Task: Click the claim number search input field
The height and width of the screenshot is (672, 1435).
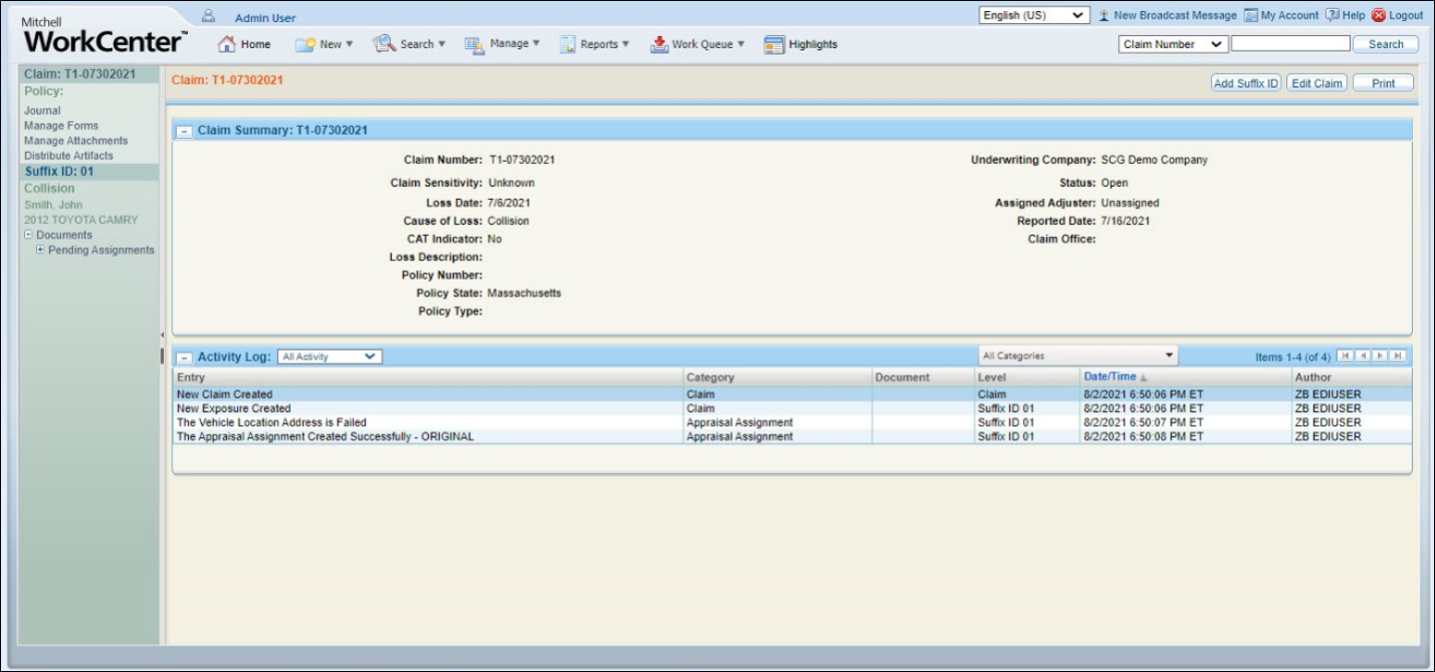Action: coord(1290,44)
